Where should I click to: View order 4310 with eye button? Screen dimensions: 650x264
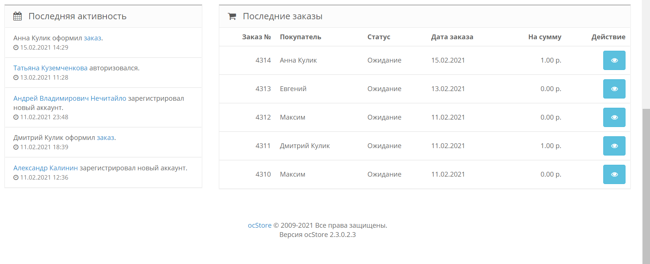(614, 174)
